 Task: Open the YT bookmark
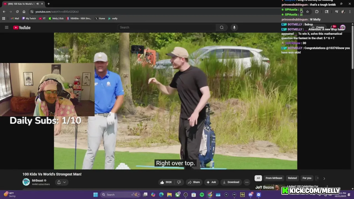point(42,19)
